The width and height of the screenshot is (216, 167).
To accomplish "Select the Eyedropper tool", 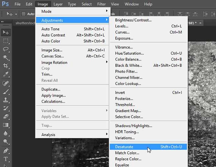I will (x=6, y=74).
